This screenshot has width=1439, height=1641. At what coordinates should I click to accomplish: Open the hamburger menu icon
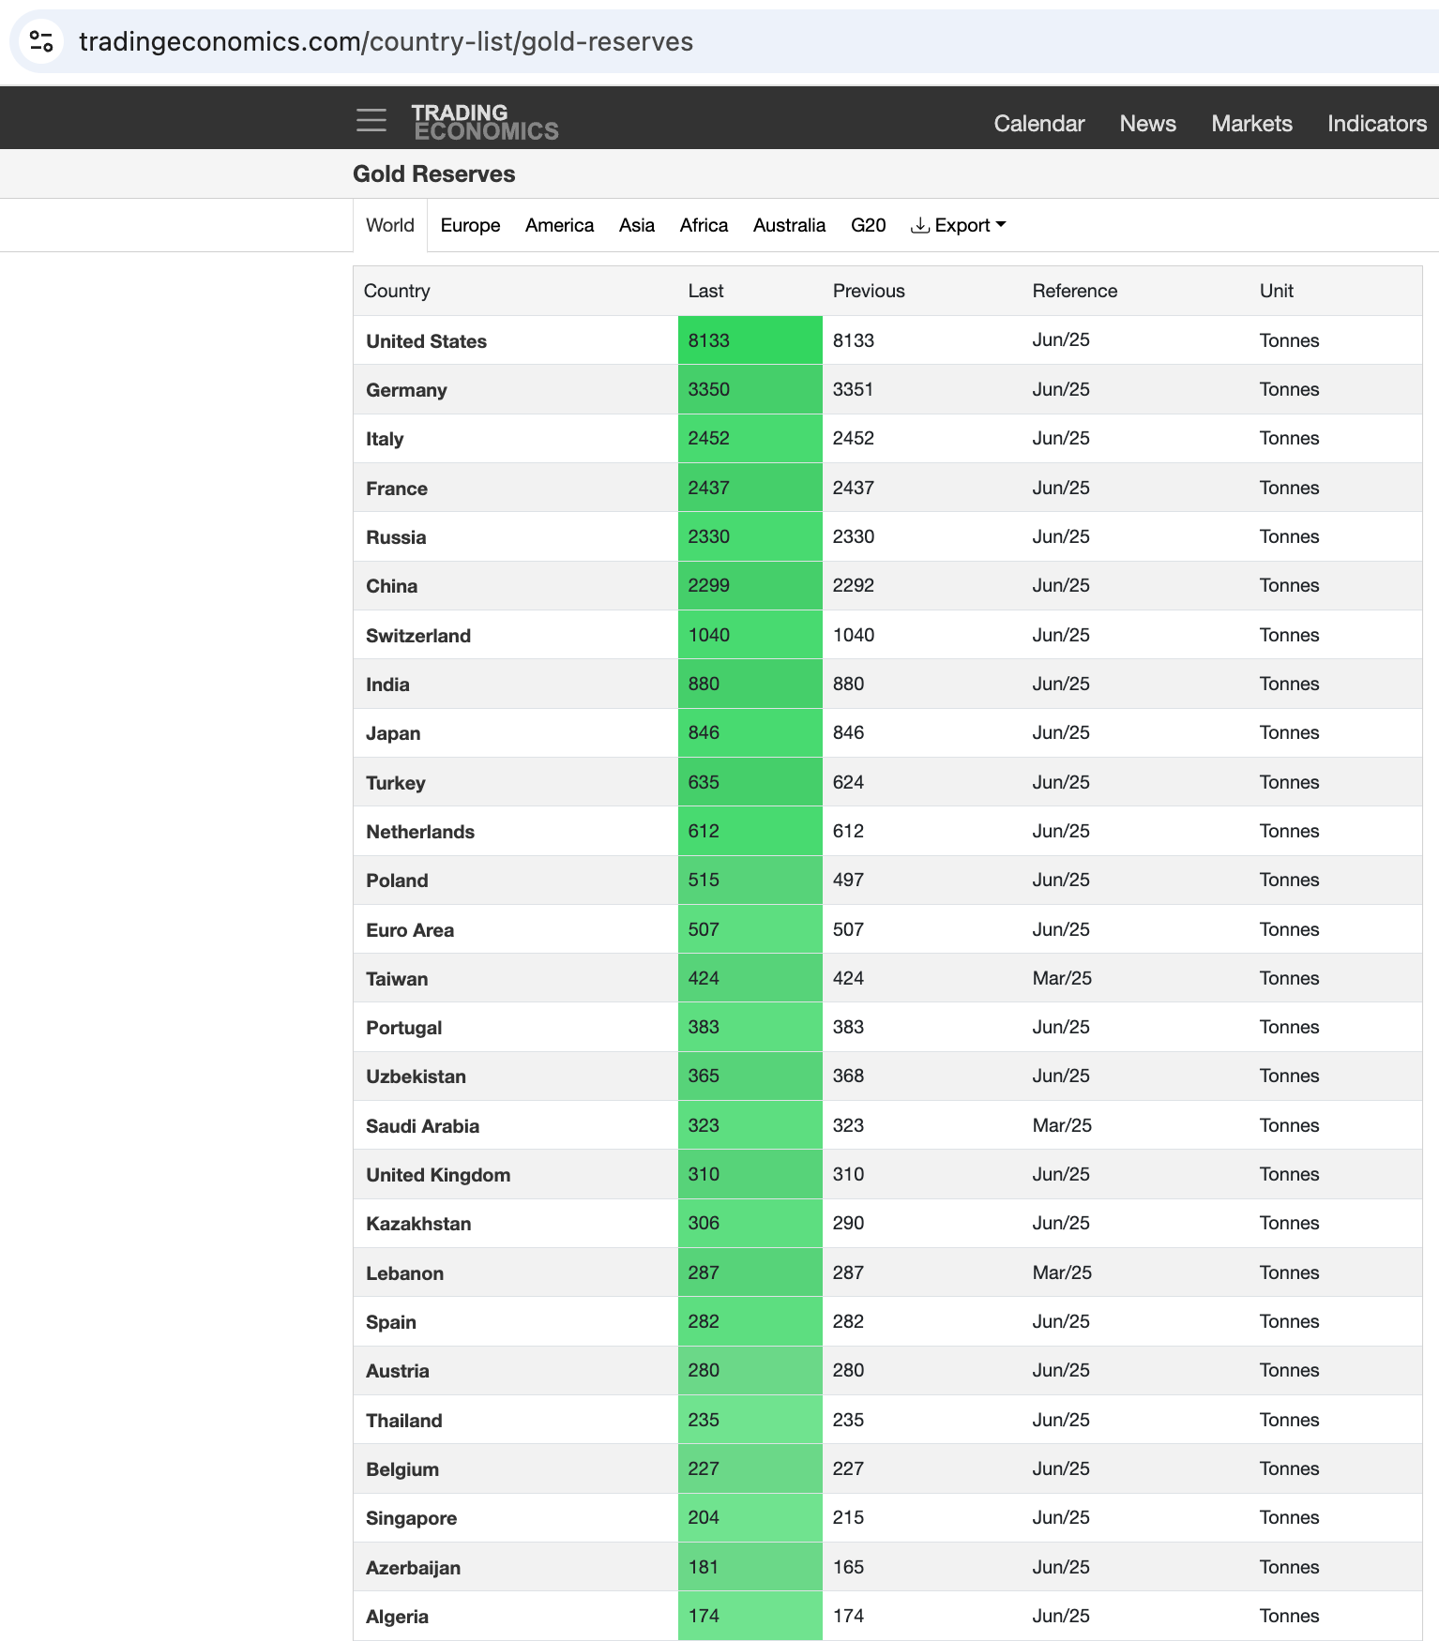(x=371, y=120)
